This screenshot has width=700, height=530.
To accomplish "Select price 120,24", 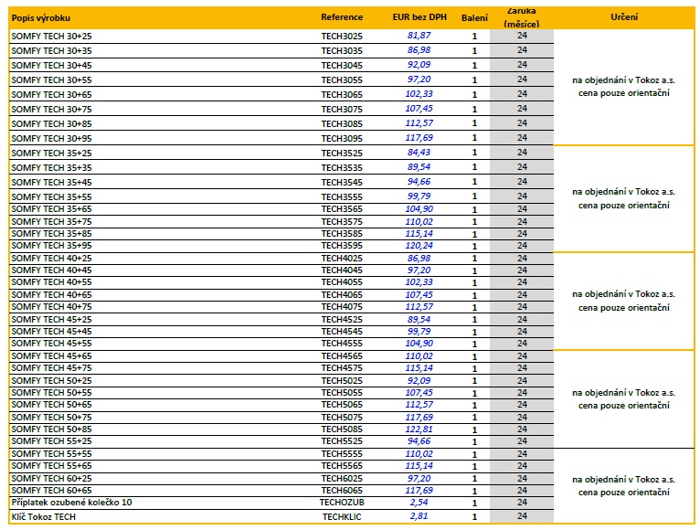I will pyautogui.click(x=419, y=246).
